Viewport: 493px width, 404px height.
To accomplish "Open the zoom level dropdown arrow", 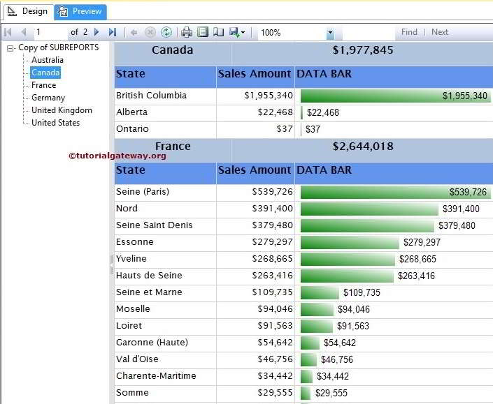I will 330,33.
